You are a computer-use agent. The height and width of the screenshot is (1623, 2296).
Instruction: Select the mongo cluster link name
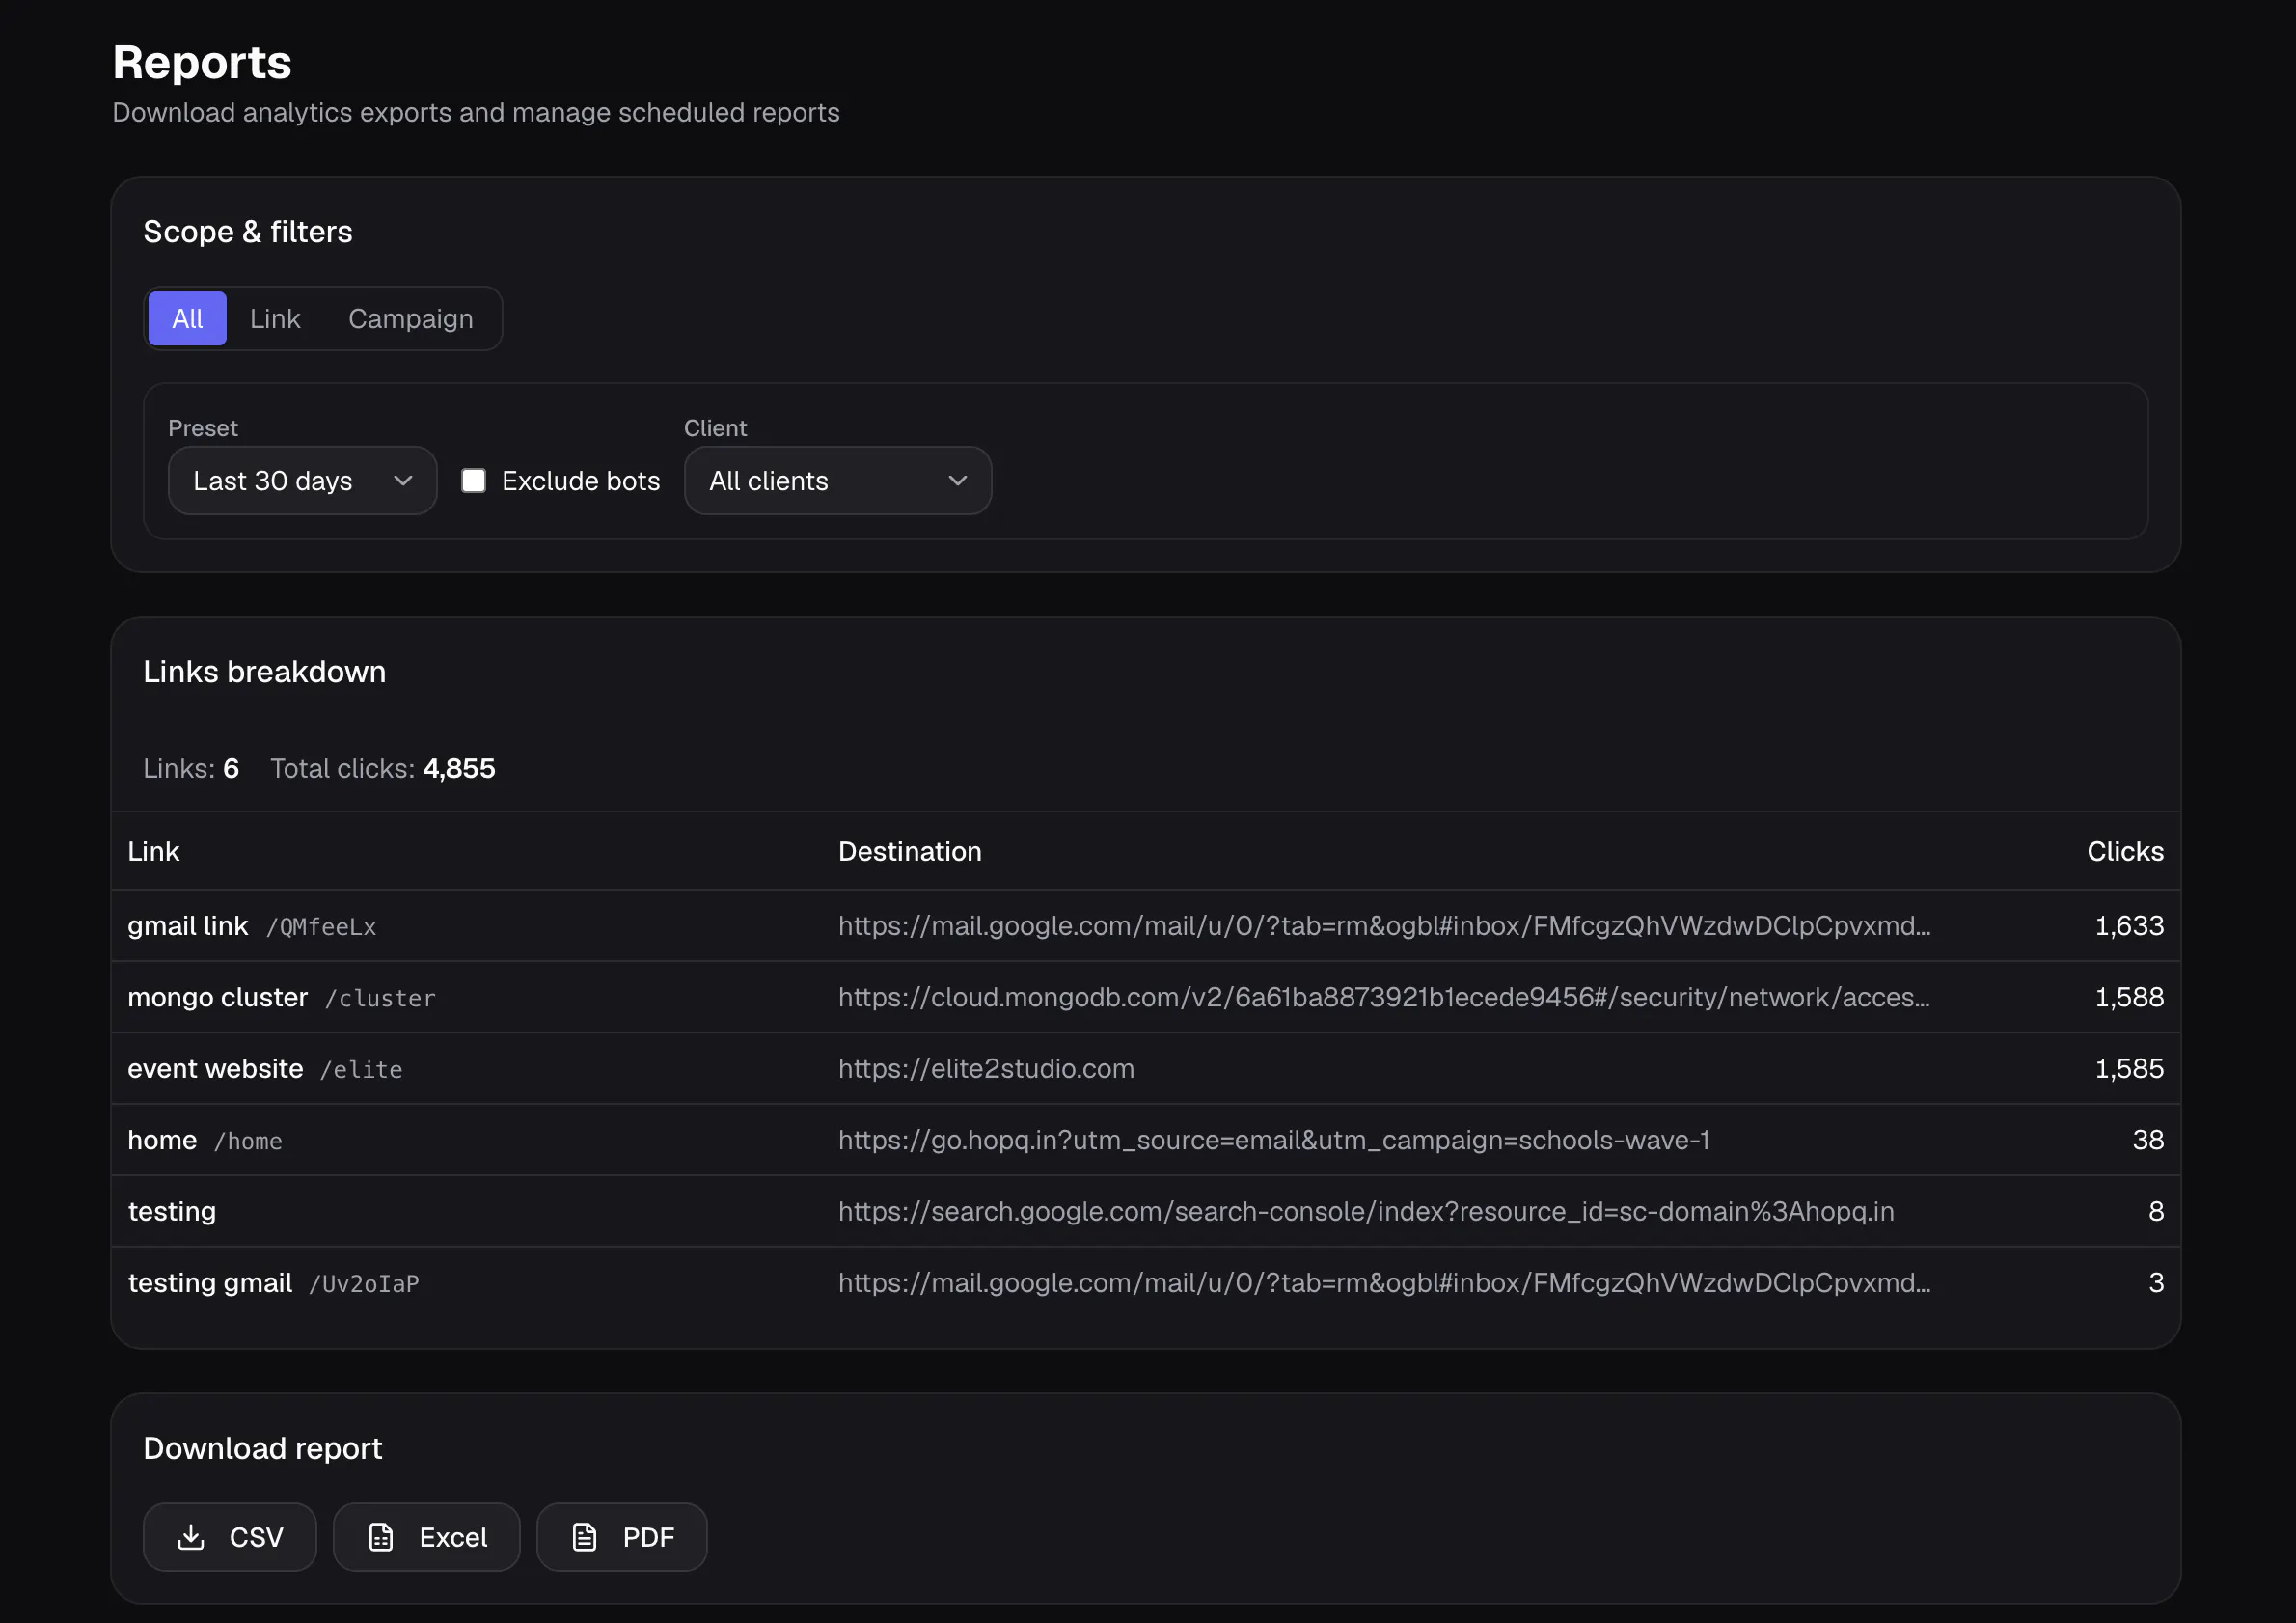(218, 998)
